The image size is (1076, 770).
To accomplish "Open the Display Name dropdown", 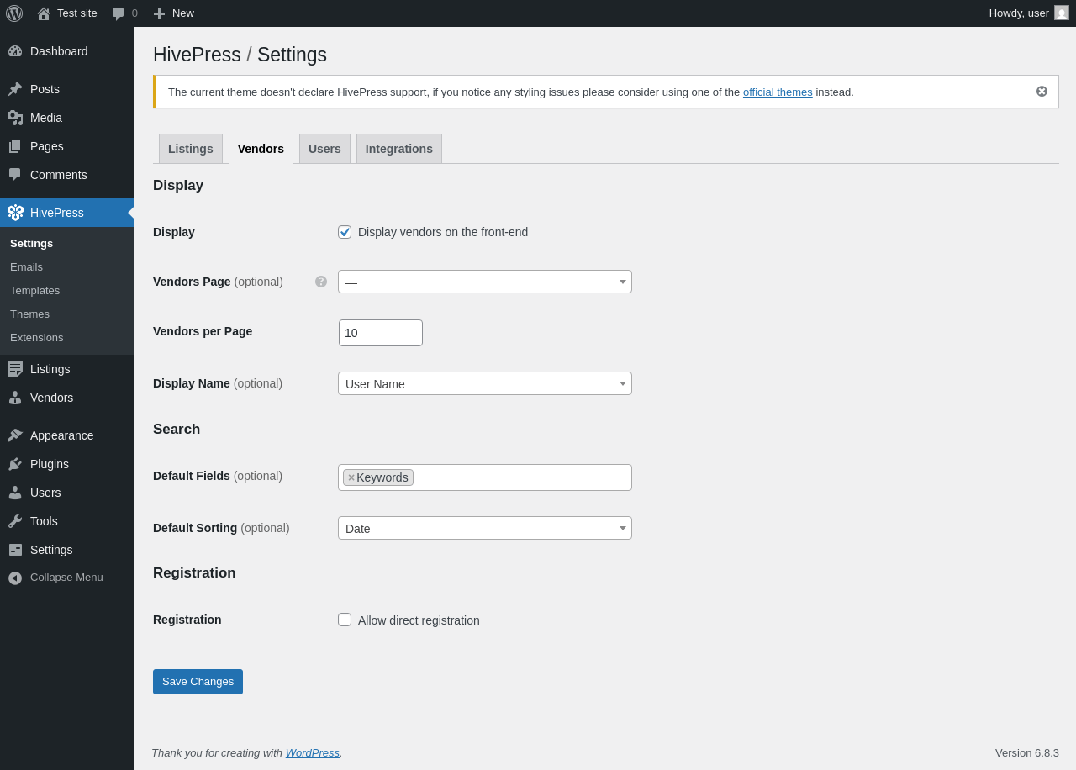I will coord(484,383).
